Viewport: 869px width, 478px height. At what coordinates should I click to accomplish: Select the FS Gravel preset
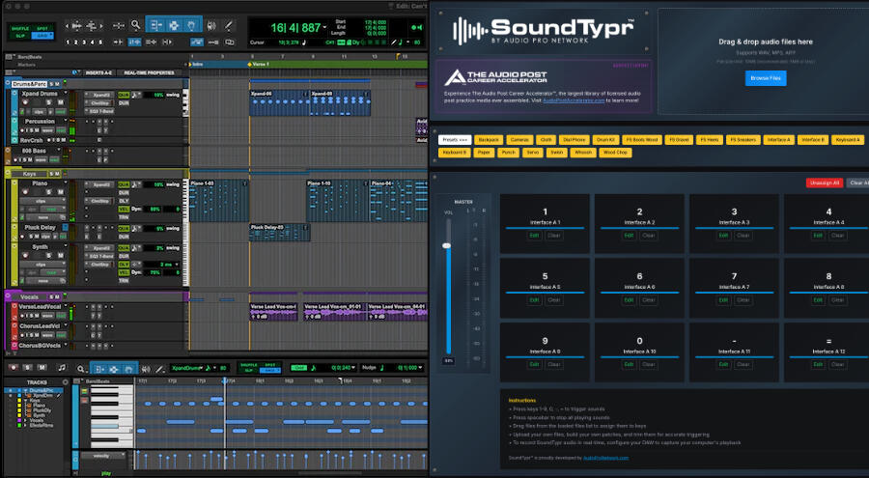point(679,140)
